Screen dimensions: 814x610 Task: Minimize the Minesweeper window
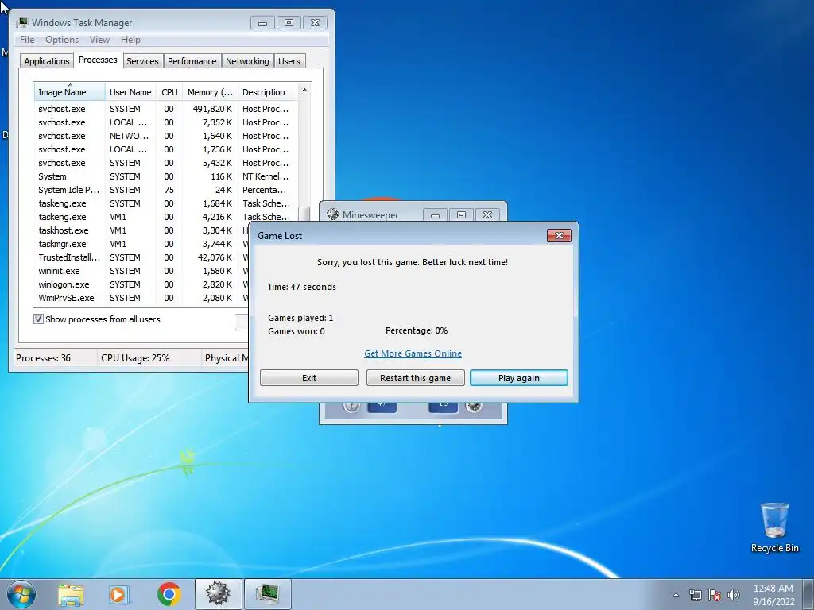tap(435, 214)
